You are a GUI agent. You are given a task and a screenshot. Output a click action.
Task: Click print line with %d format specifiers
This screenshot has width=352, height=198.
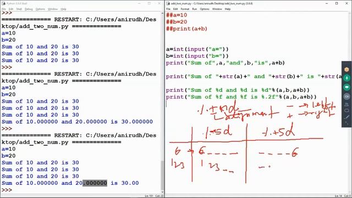(x=238, y=90)
